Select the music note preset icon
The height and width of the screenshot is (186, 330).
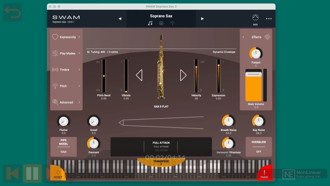pos(150,23)
